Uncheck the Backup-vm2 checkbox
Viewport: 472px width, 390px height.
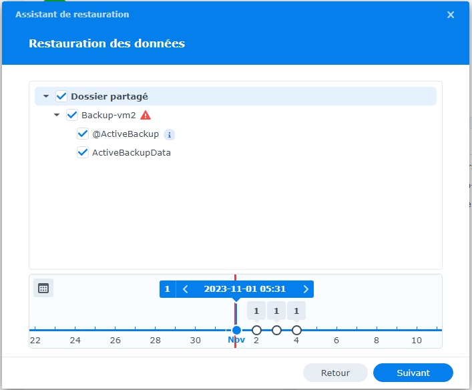click(x=72, y=115)
